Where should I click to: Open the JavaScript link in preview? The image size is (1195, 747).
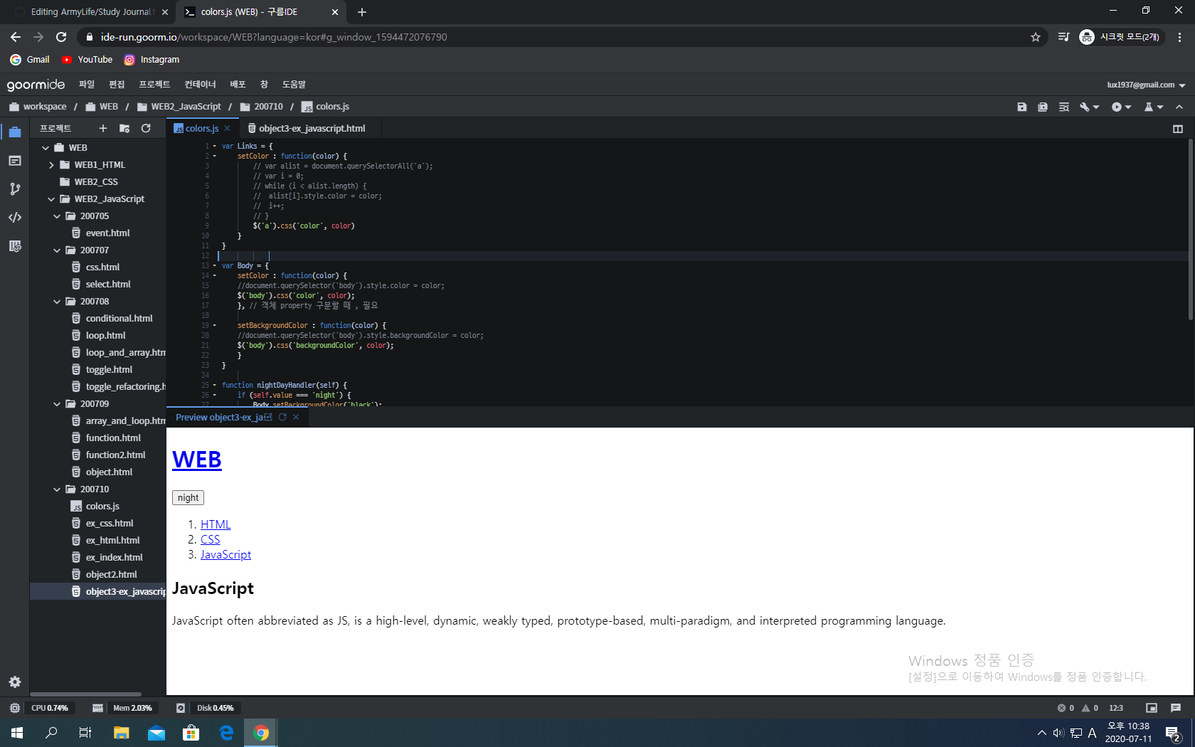pos(225,554)
